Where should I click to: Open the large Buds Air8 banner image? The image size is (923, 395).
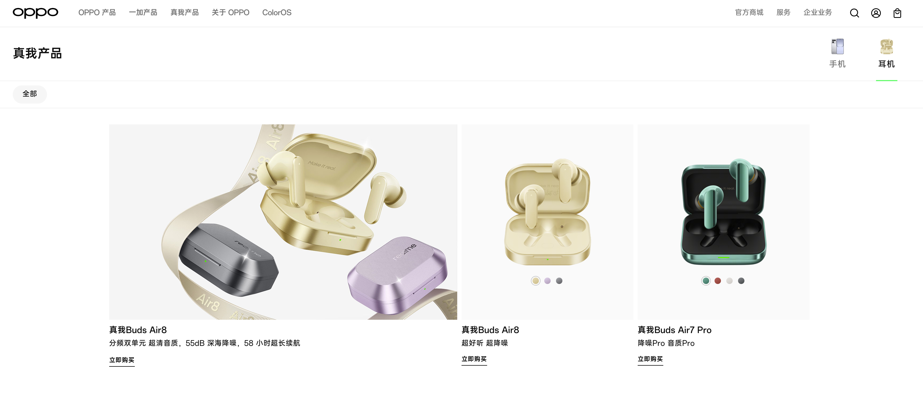click(x=283, y=222)
